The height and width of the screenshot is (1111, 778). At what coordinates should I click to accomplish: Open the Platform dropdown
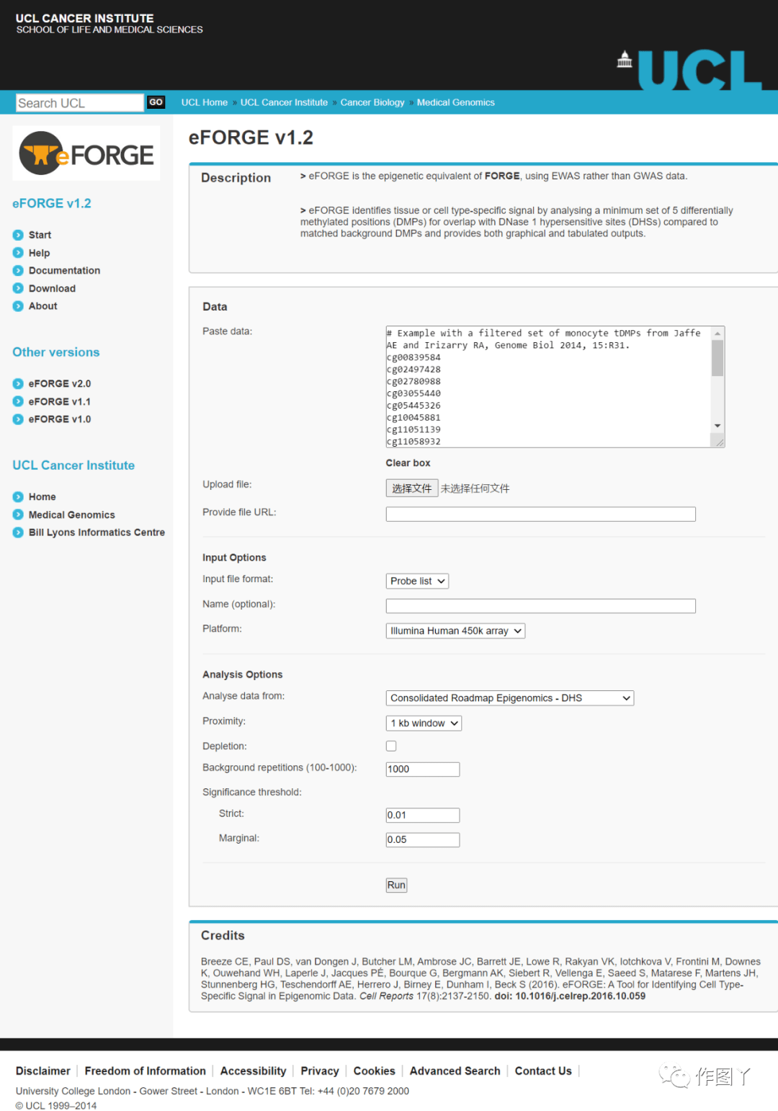(x=455, y=630)
